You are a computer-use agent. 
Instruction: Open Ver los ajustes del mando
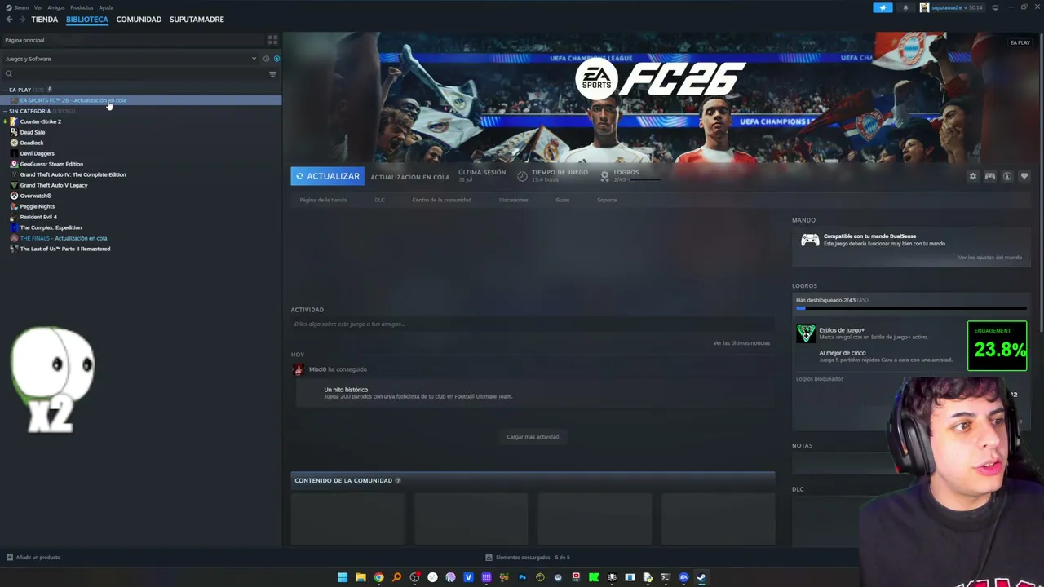pyautogui.click(x=989, y=258)
